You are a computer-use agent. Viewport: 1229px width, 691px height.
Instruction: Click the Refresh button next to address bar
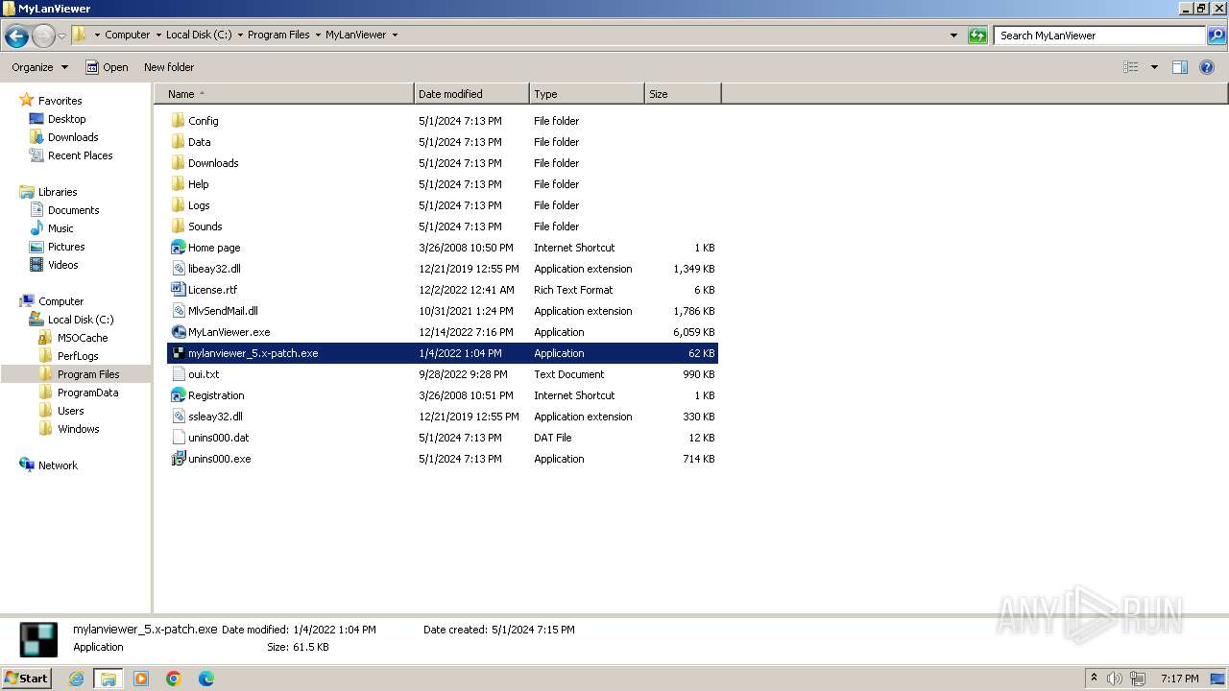[977, 36]
